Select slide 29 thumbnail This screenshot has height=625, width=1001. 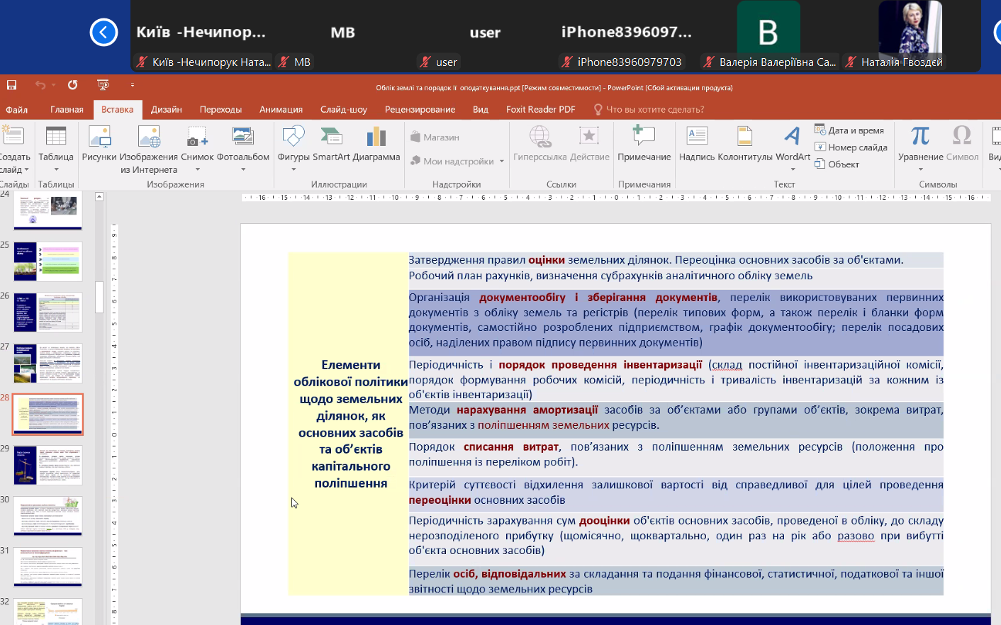(x=47, y=465)
